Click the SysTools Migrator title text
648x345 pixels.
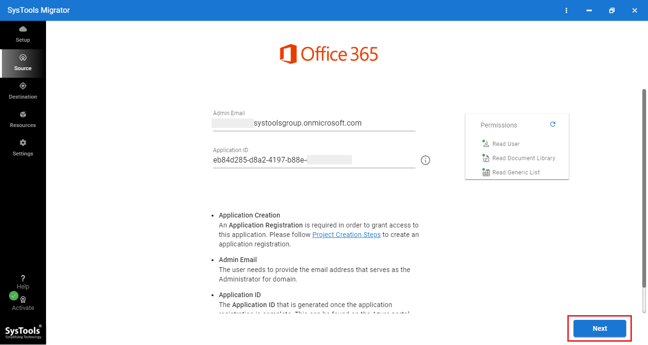coord(38,10)
